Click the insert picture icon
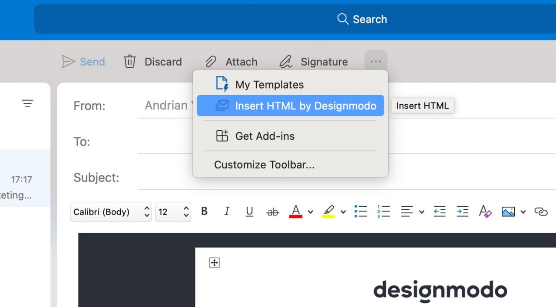Viewport: 556px width, 307px height. coord(508,211)
